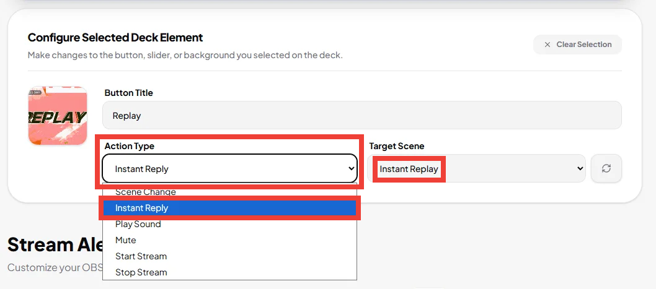Refresh the Target Scene list icon
656x289 pixels.
[606, 168]
